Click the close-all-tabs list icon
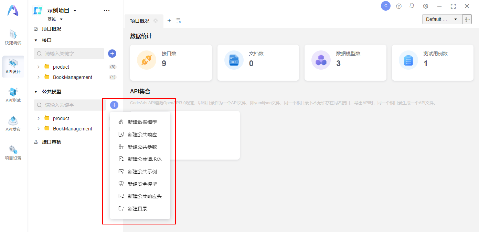This screenshot has height=232, width=479. coord(178,21)
